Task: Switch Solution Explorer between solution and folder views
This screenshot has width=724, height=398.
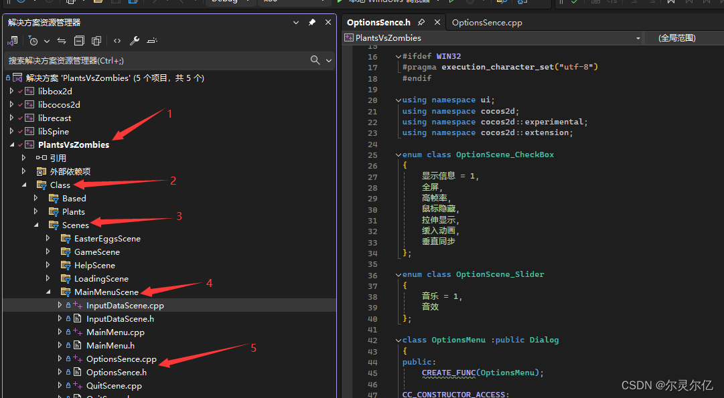Action: tap(13, 41)
